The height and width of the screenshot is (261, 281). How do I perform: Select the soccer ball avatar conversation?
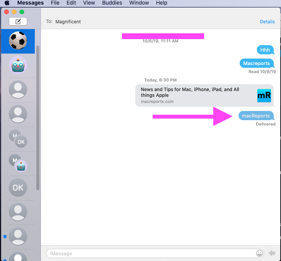coord(18,41)
